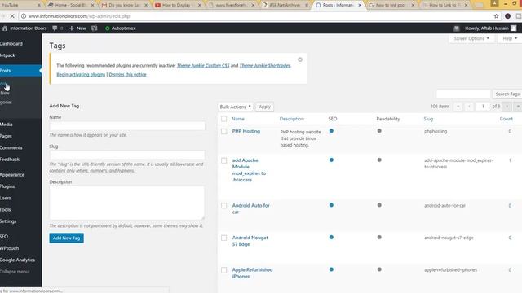Open the Autoptimize admin bar item

click(121, 28)
